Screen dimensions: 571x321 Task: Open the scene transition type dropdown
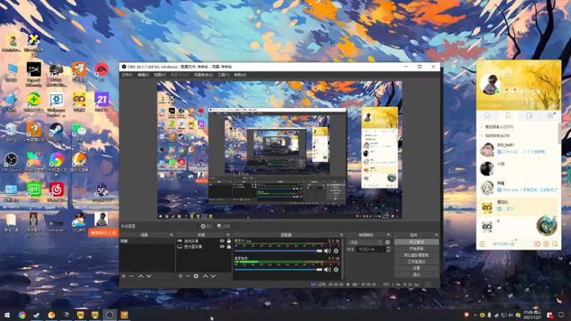[x=365, y=243]
